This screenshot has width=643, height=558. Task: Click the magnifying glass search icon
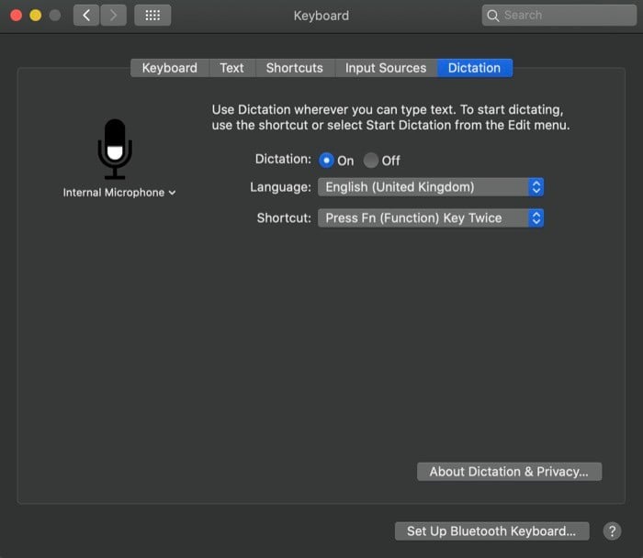point(492,16)
